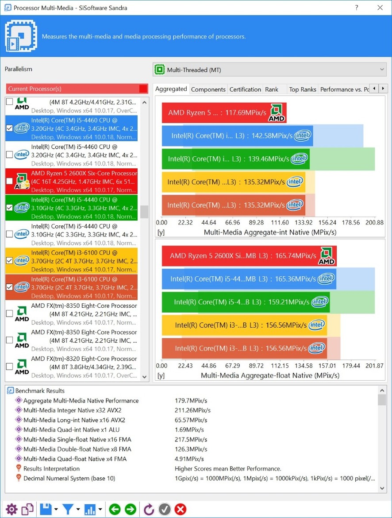Switch to the Certification tab
Image resolution: width=392 pixels, height=518 pixels.
pyautogui.click(x=245, y=89)
